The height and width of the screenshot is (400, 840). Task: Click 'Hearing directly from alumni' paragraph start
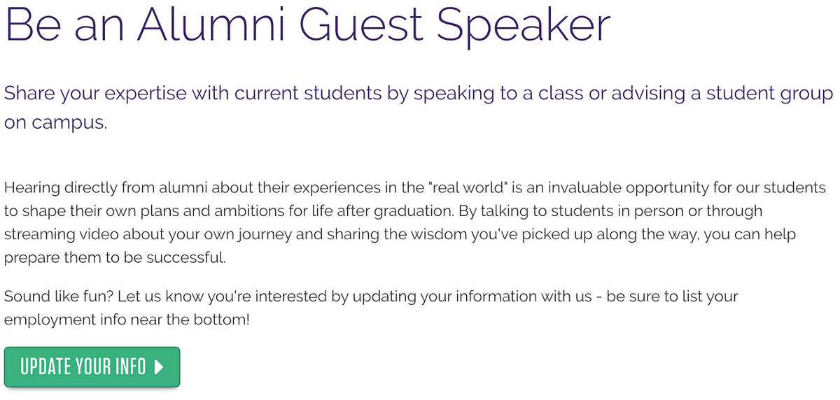point(105,188)
